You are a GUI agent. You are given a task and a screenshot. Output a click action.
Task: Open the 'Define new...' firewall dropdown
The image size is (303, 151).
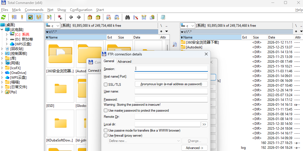click(144, 141)
